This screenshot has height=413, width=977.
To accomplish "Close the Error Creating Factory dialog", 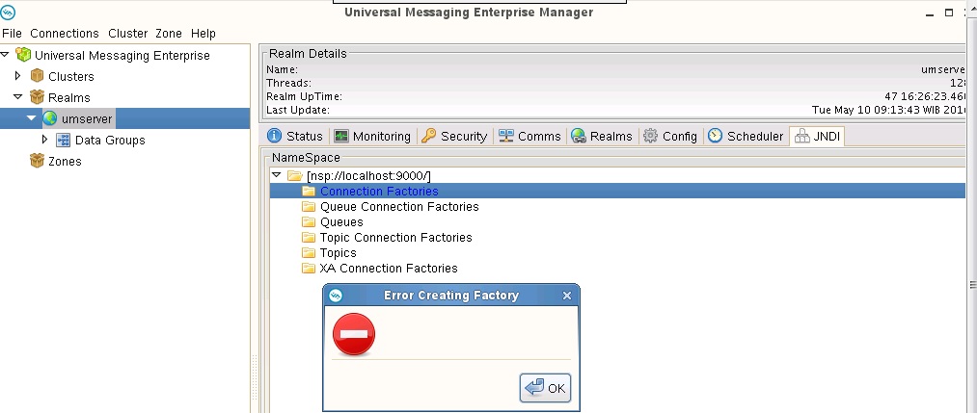I will coord(566,297).
